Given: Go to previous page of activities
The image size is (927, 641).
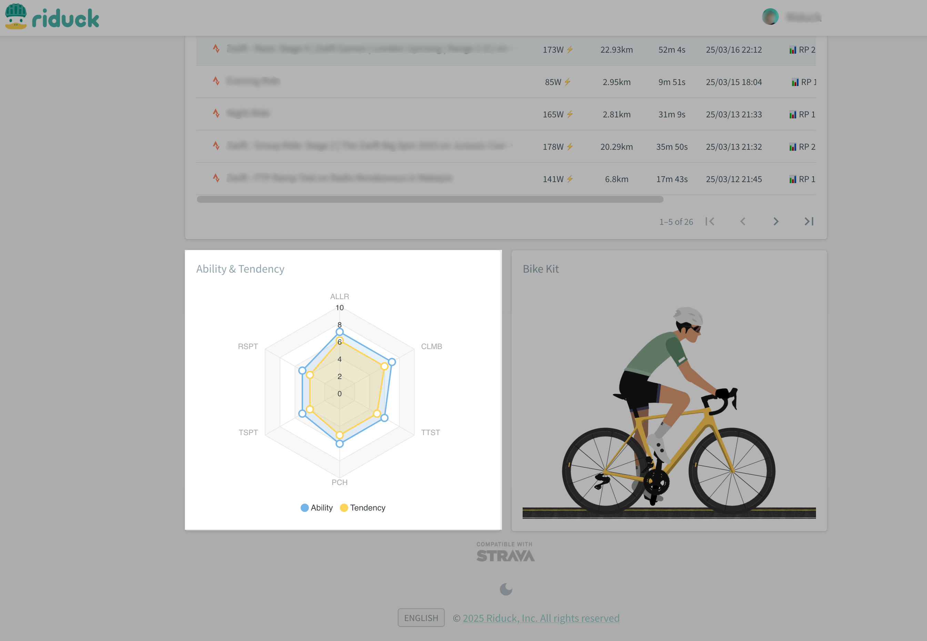Looking at the screenshot, I should (x=743, y=221).
